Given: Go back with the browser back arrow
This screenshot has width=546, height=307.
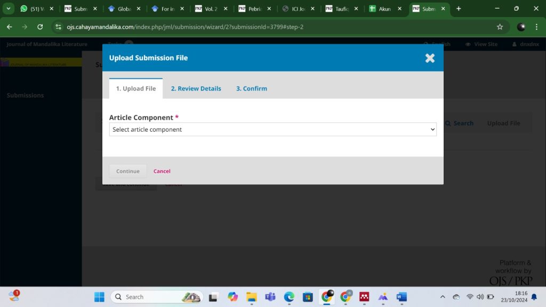Looking at the screenshot, I should [9, 27].
